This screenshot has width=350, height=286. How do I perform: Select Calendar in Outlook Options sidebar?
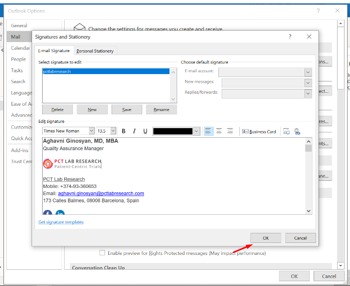(21, 48)
